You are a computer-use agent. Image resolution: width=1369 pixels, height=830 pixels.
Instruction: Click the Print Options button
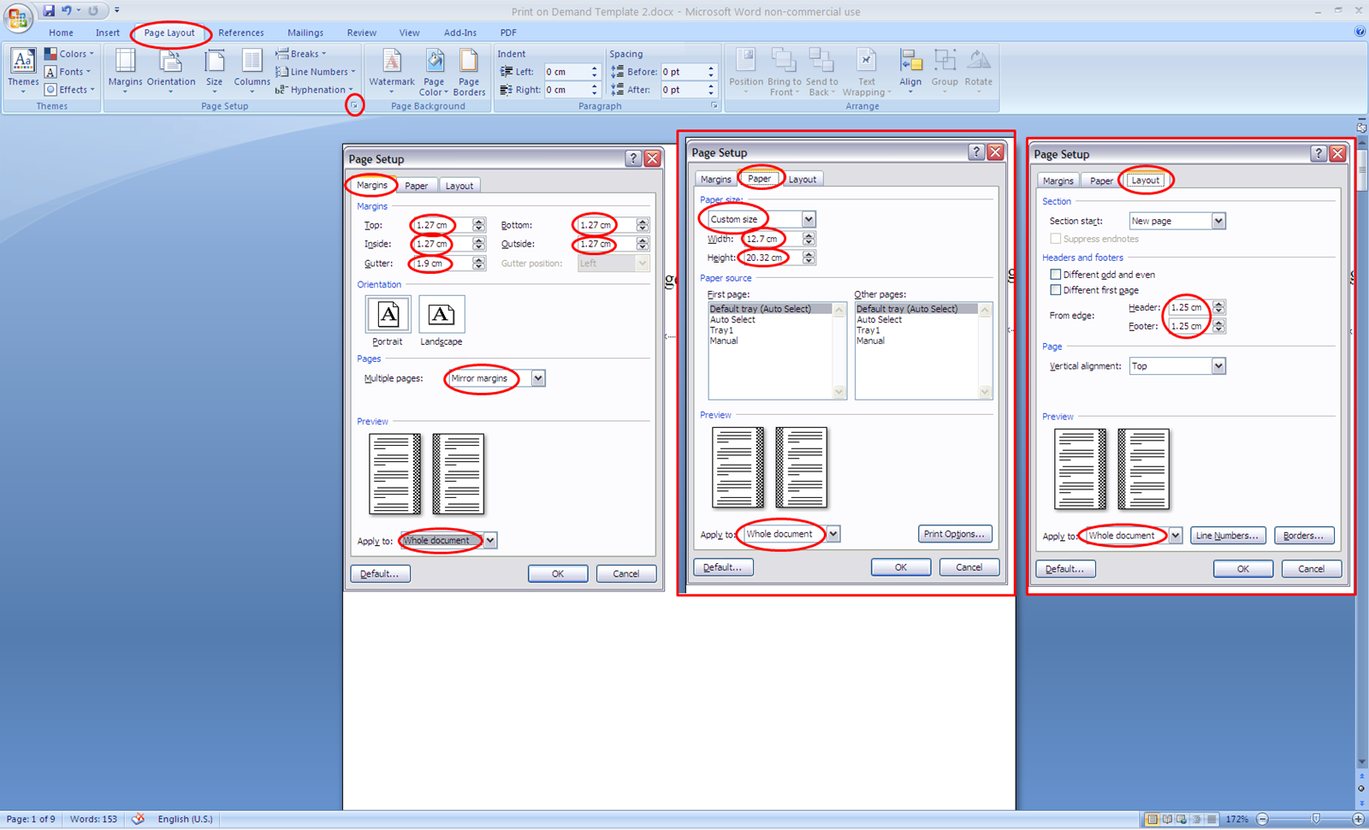pyautogui.click(x=954, y=533)
